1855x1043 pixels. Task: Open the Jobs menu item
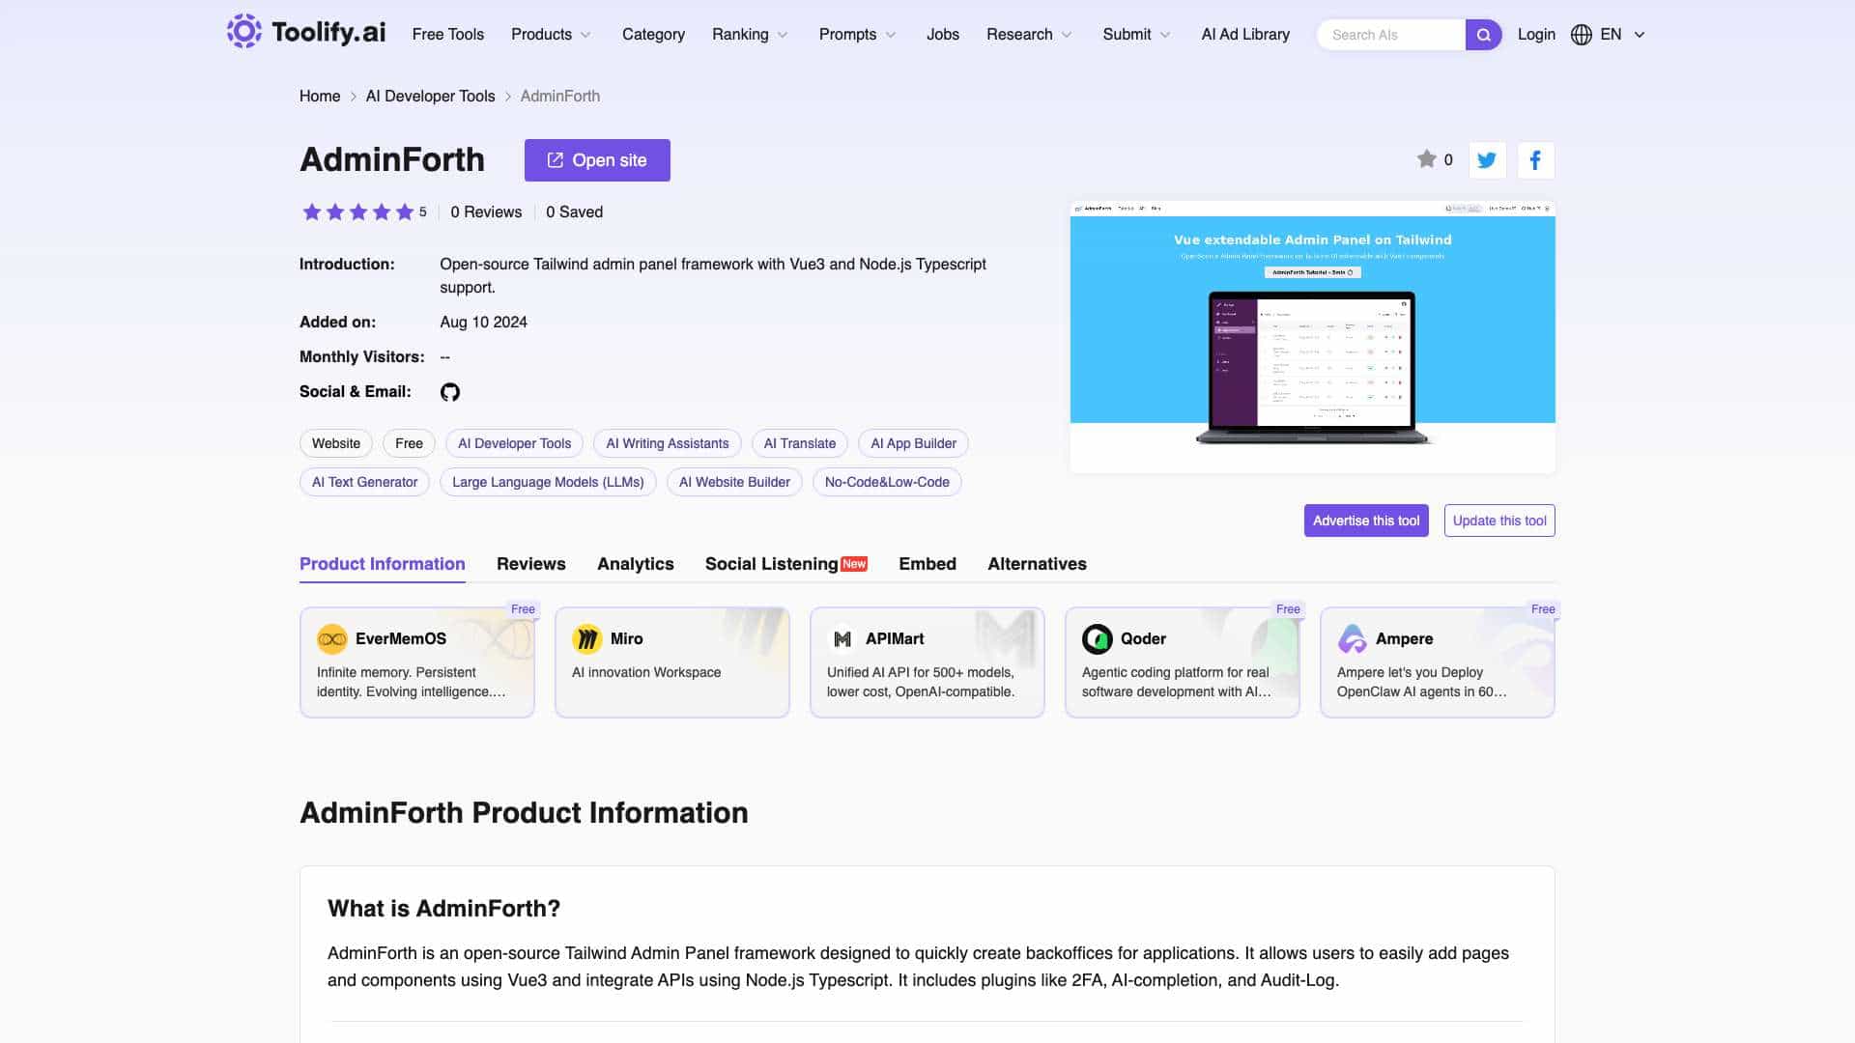point(942,35)
